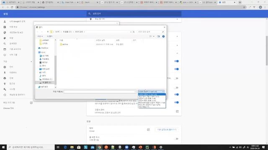268x150 pixels.
Task: Open Languages globe icon under Advanced
Action: coord(5,67)
